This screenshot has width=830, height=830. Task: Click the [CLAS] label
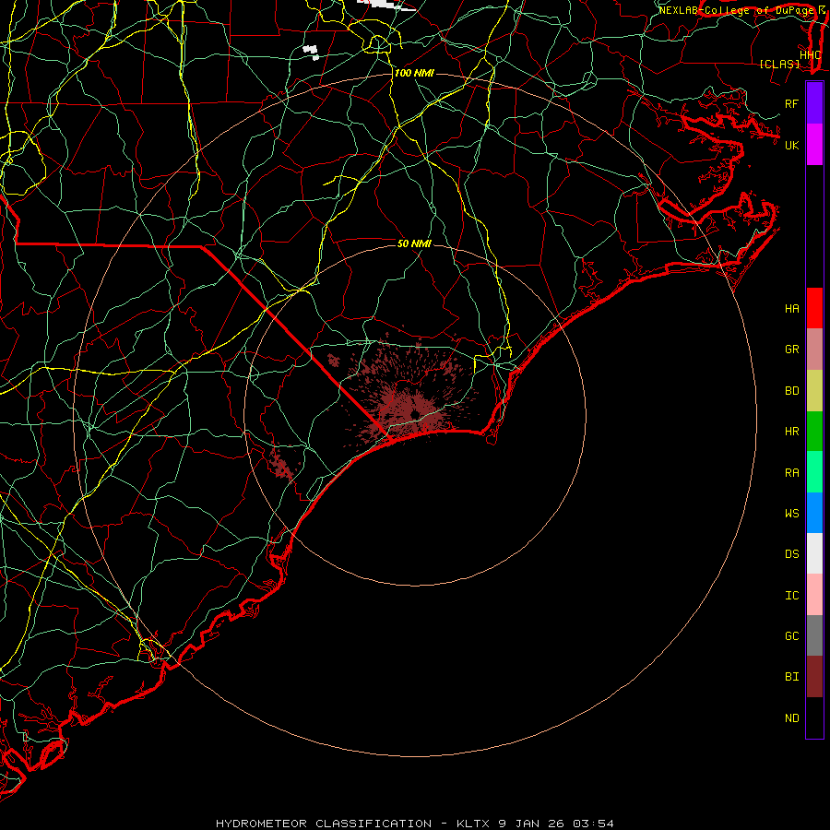779,64
